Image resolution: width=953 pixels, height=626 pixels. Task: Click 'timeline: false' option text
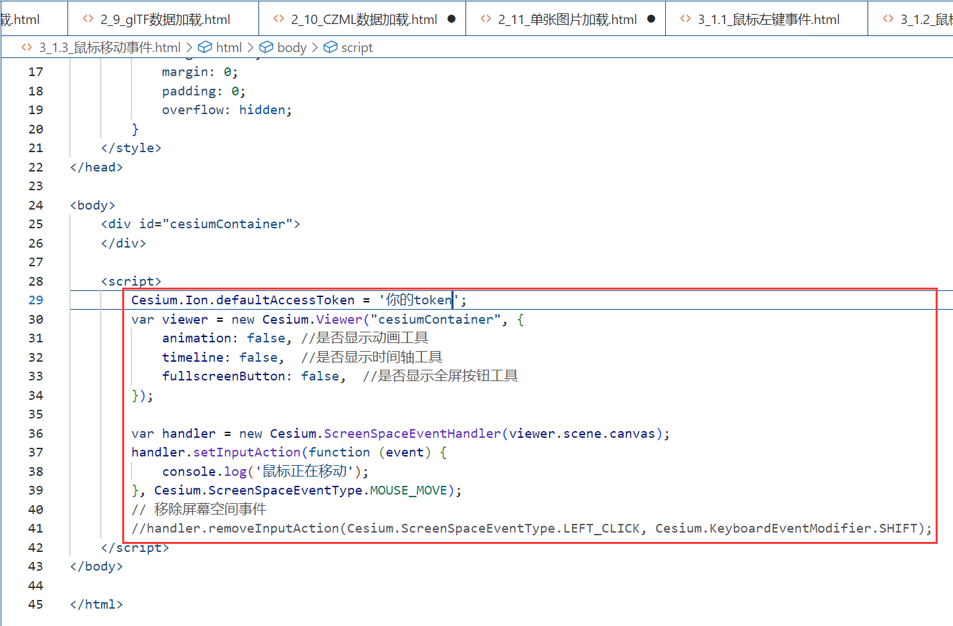coord(220,357)
